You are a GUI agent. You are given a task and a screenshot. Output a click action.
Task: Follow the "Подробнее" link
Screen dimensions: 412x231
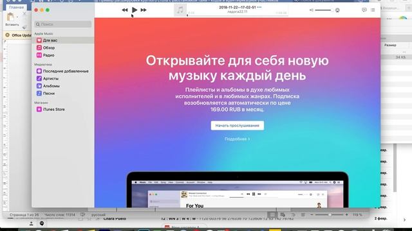238,139
